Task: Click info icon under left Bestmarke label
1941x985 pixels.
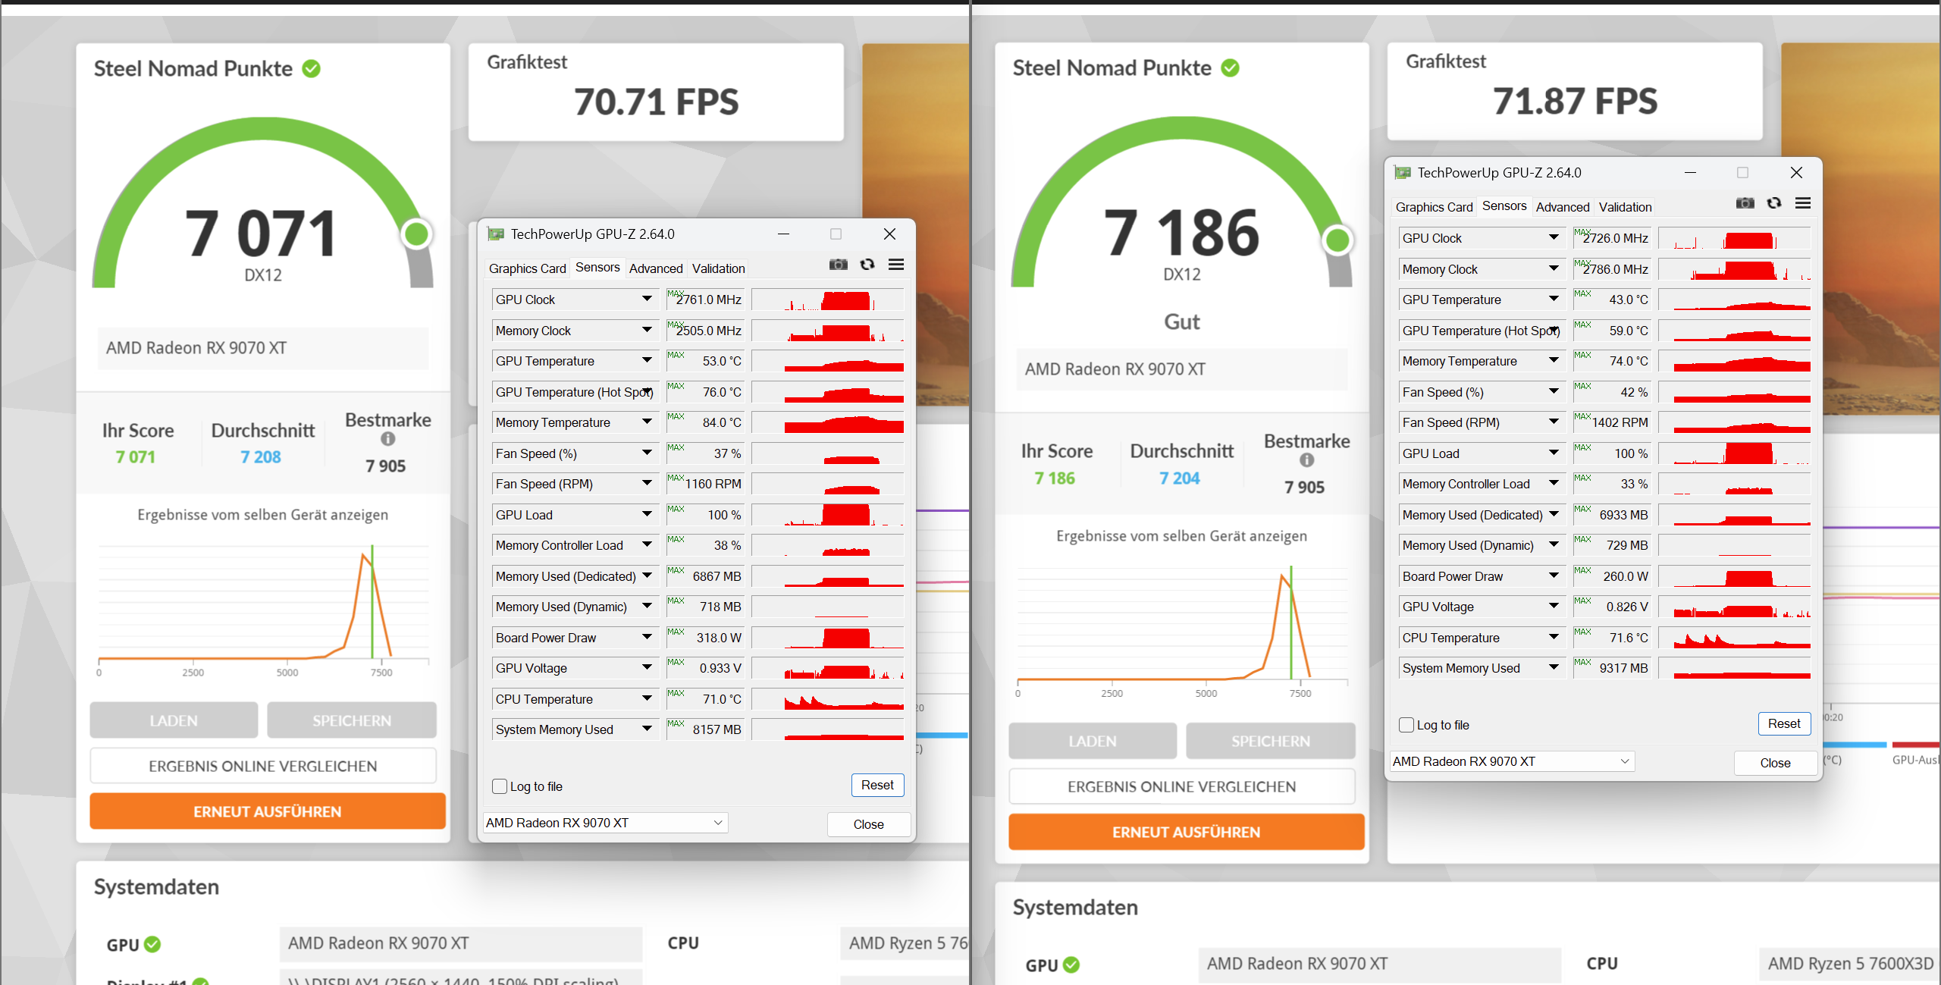Action: (387, 439)
